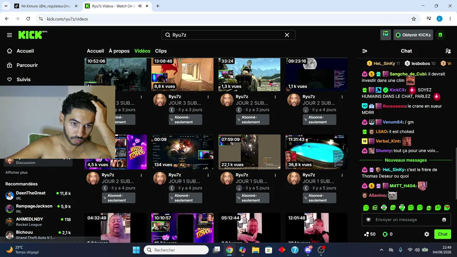457x257 pixels.
Task: Clear the Ryu7z search query
Action: 287,35
